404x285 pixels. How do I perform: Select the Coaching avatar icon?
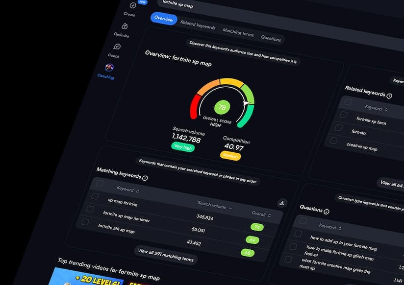109,68
